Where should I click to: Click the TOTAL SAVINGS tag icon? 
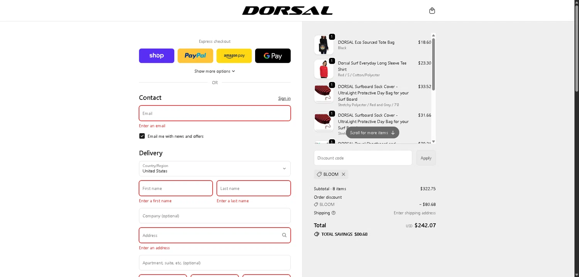(x=317, y=234)
